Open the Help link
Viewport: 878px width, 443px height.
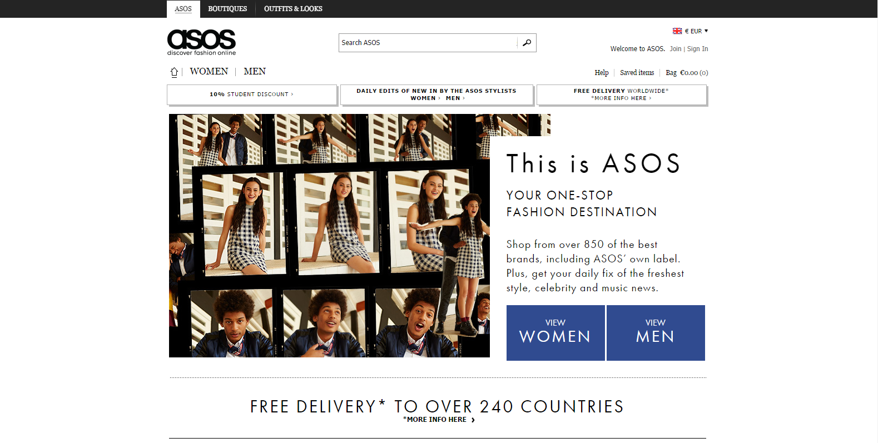pos(602,73)
